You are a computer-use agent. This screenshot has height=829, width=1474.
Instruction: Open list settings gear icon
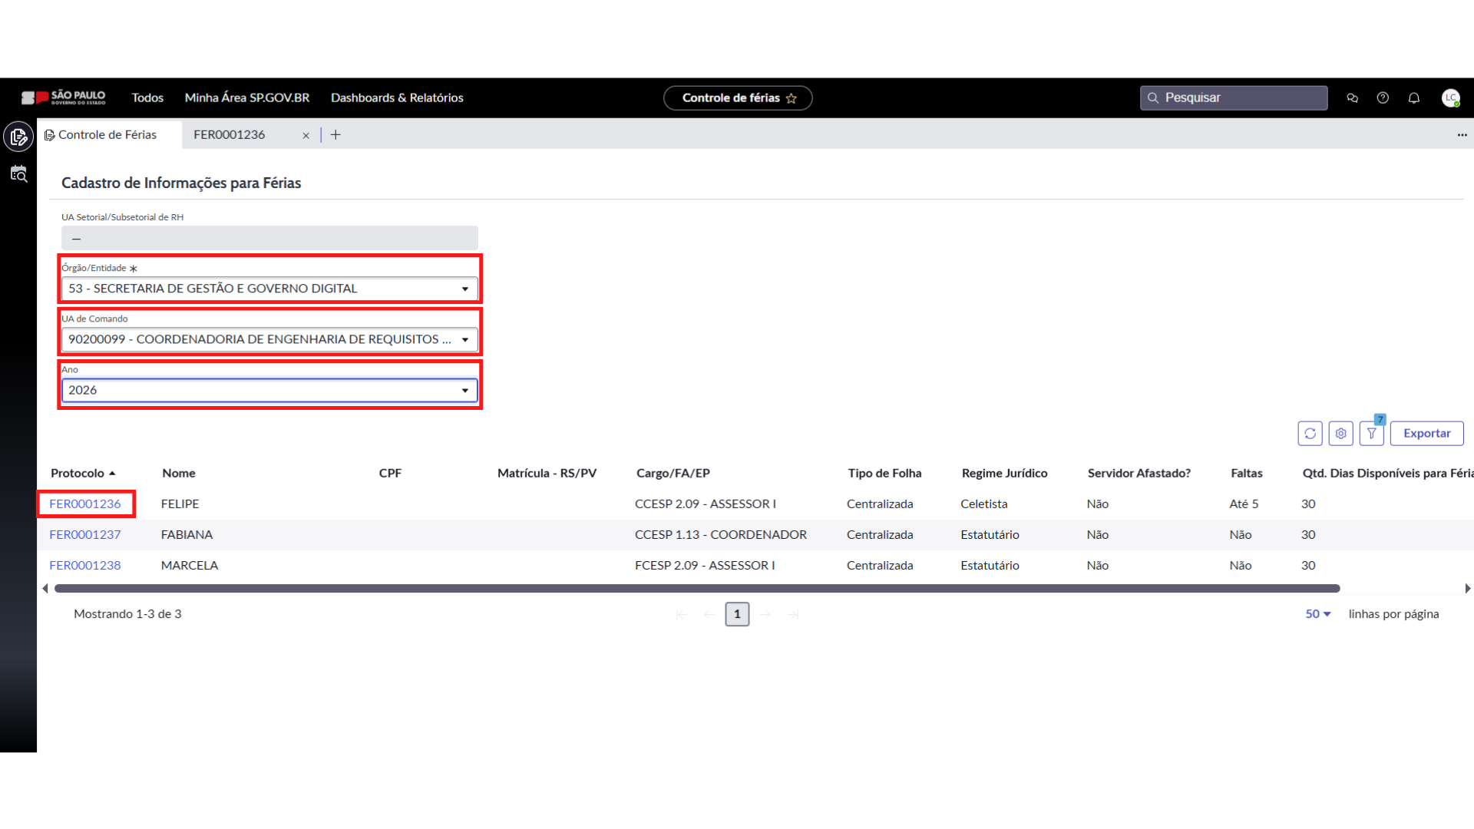coord(1340,434)
